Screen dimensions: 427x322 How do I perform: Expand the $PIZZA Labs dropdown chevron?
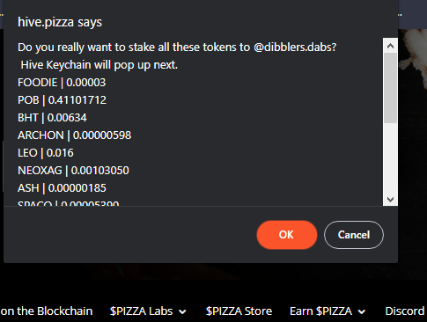pos(182,311)
